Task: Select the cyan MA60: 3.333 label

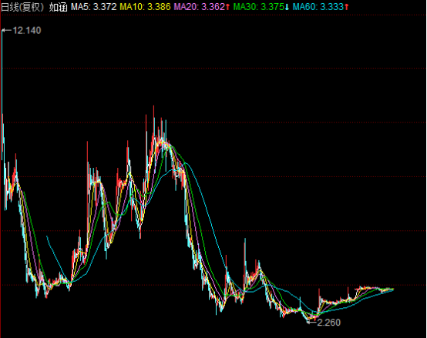Action: pos(318,7)
